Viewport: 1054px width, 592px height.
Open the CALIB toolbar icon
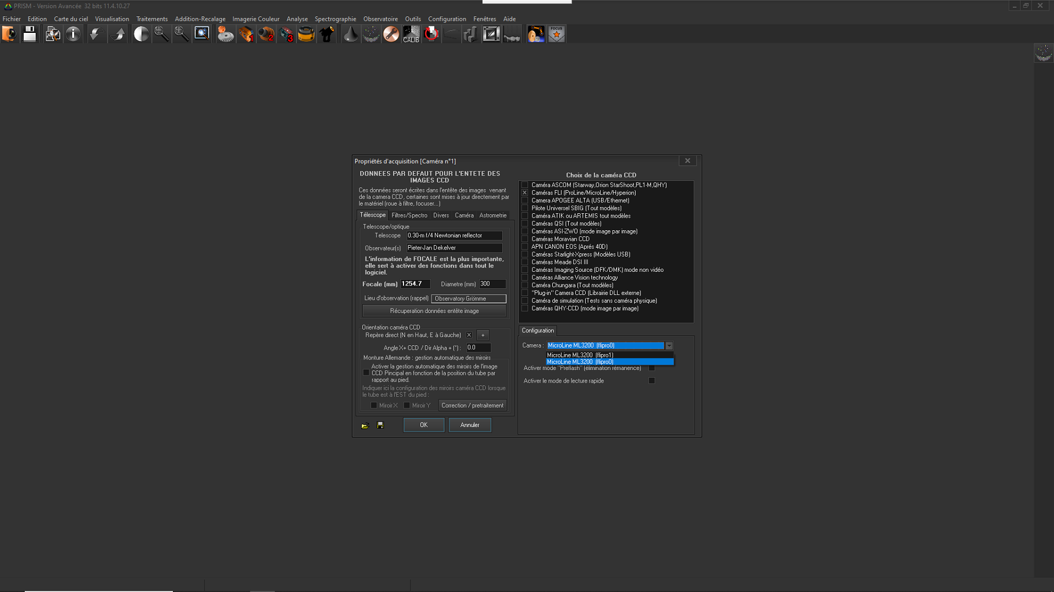[x=411, y=34]
